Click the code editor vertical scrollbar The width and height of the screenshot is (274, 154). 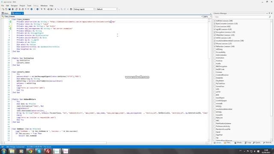tap(209, 80)
